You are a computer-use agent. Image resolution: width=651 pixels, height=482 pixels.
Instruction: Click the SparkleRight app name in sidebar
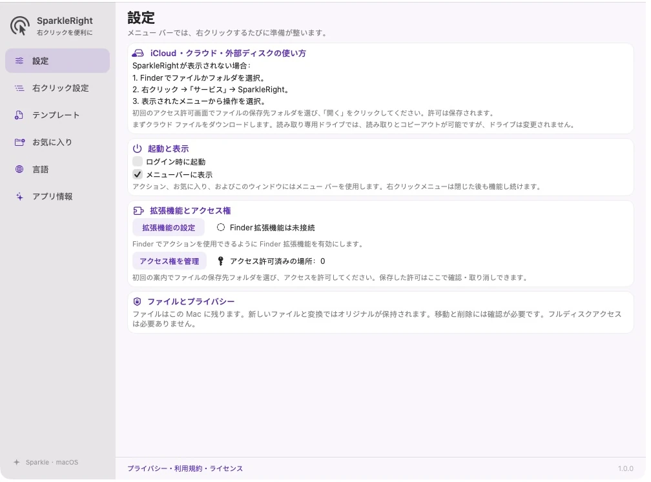65,21
